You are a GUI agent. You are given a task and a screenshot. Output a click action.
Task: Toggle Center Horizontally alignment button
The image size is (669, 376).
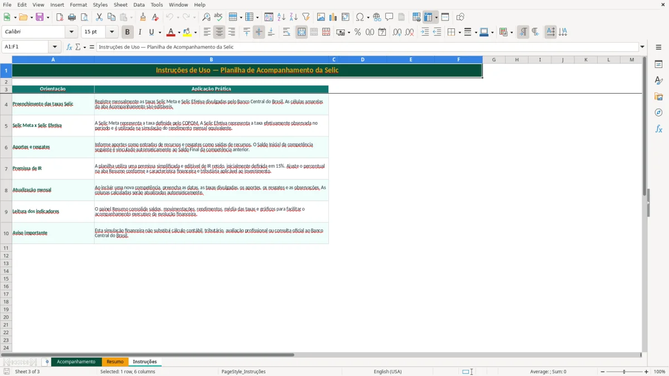click(220, 32)
